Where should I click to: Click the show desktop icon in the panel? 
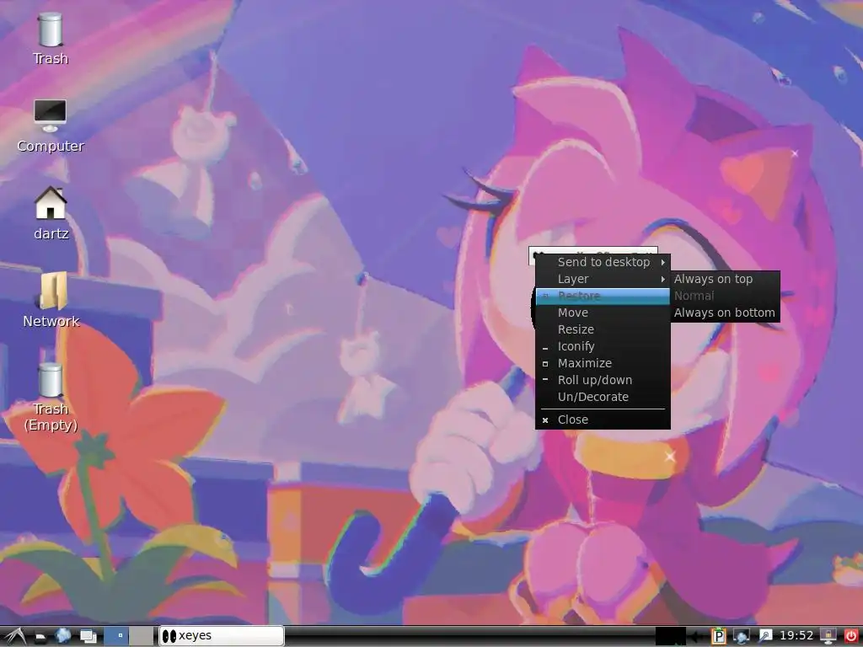(x=88, y=637)
